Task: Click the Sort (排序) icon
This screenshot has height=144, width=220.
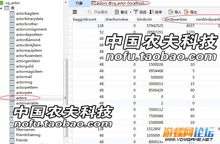Action: click(151, 12)
